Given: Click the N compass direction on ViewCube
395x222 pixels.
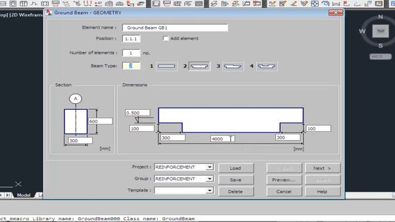Looking at the screenshot, I should [x=380, y=17].
